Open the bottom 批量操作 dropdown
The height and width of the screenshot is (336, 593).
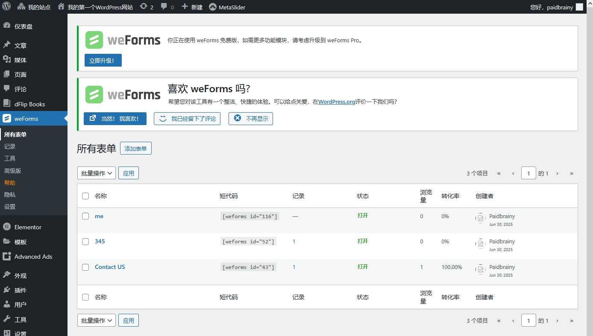coord(97,320)
